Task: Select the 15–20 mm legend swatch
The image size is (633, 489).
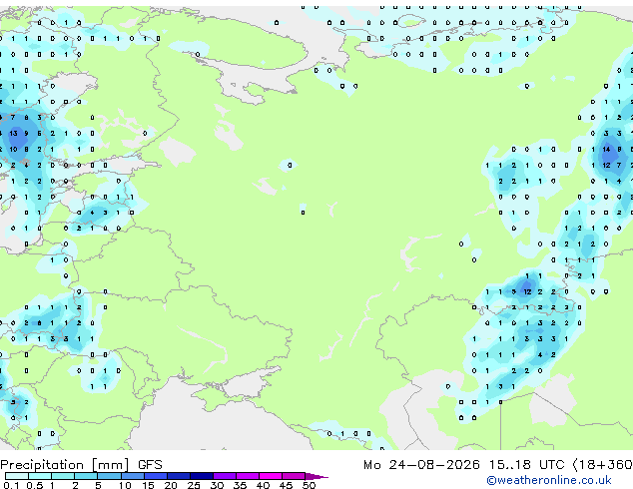Action: coord(155,476)
